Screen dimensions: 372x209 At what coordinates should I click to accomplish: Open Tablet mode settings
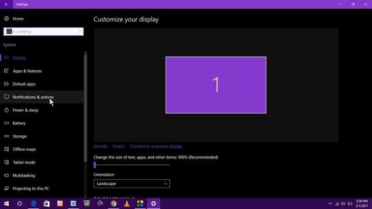point(42,162)
